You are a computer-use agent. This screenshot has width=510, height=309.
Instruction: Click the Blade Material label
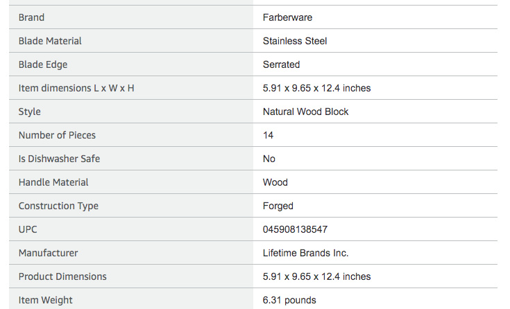[50, 41]
